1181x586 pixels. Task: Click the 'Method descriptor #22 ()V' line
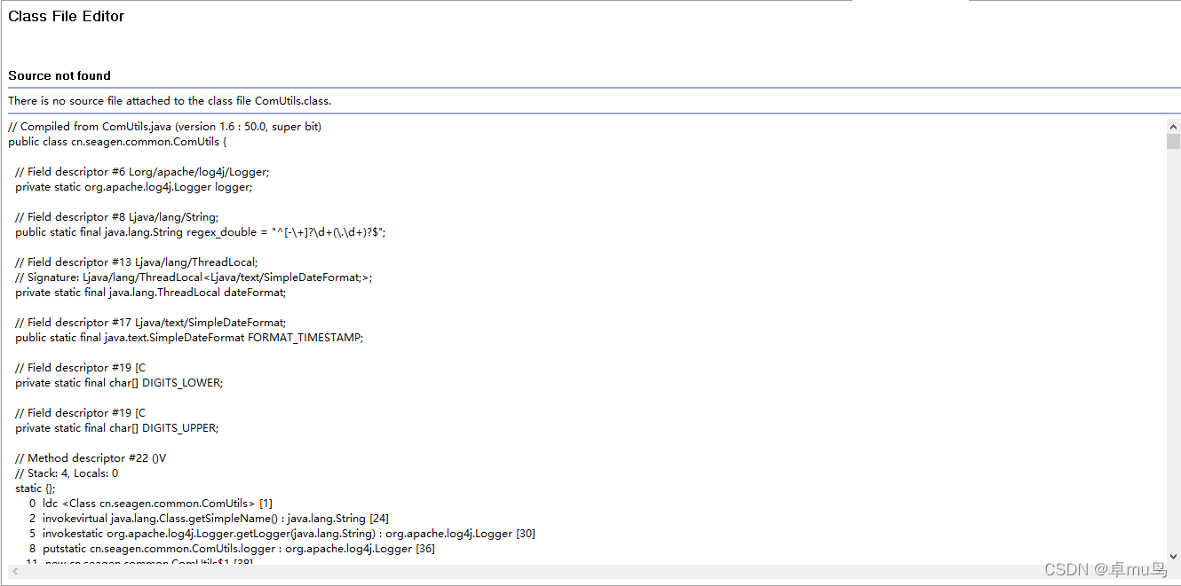click(x=91, y=458)
